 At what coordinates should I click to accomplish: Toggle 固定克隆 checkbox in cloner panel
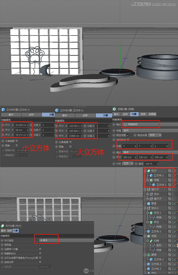point(128,135)
